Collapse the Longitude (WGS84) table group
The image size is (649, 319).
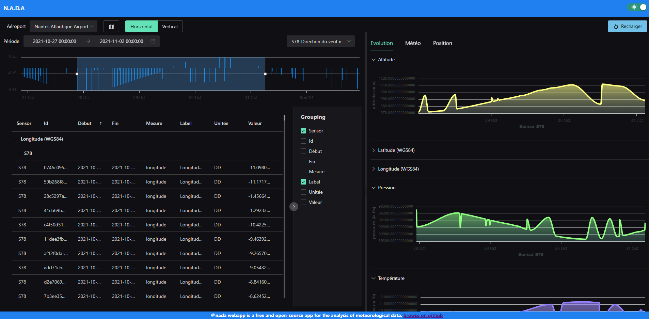pyautogui.click(x=16, y=139)
